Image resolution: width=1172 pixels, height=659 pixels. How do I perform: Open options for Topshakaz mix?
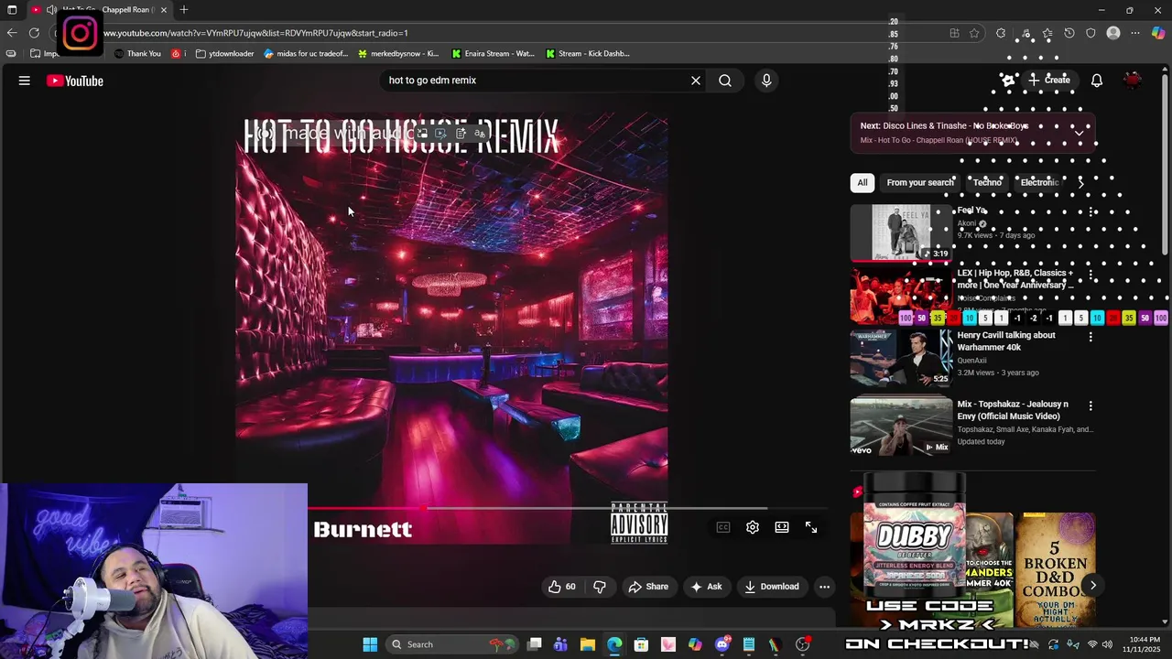tap(1091, 405)
